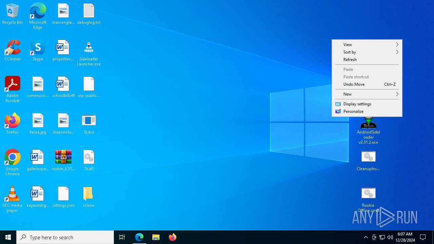Screen dimensions: 434x244
Task: Select the Adobe Acrobat desktop shortcut
Action: point(13,89)
